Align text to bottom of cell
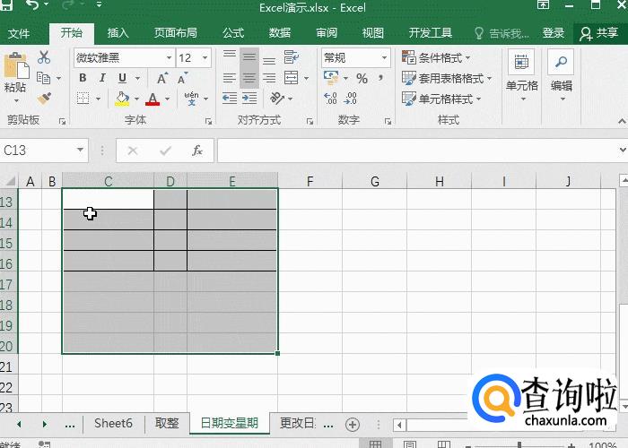The image size is (628, 448). [x=269, y=60]
